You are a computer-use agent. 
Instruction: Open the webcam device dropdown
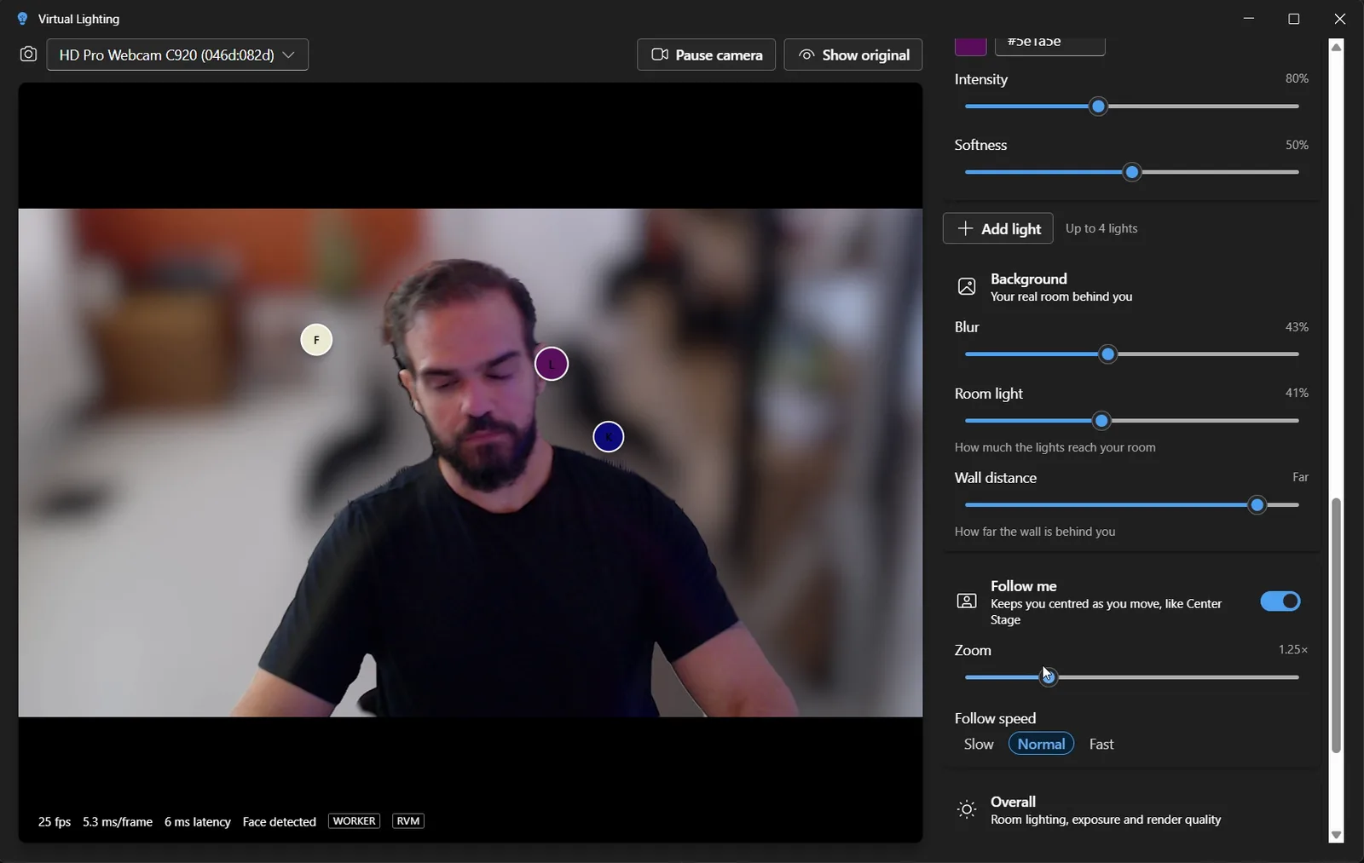click(177, 55)
